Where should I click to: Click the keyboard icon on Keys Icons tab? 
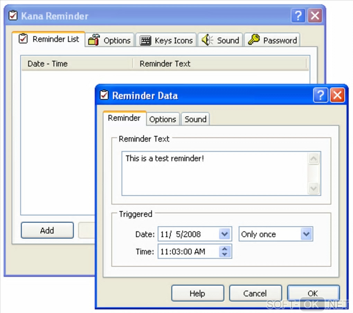[x=145, y=40]
